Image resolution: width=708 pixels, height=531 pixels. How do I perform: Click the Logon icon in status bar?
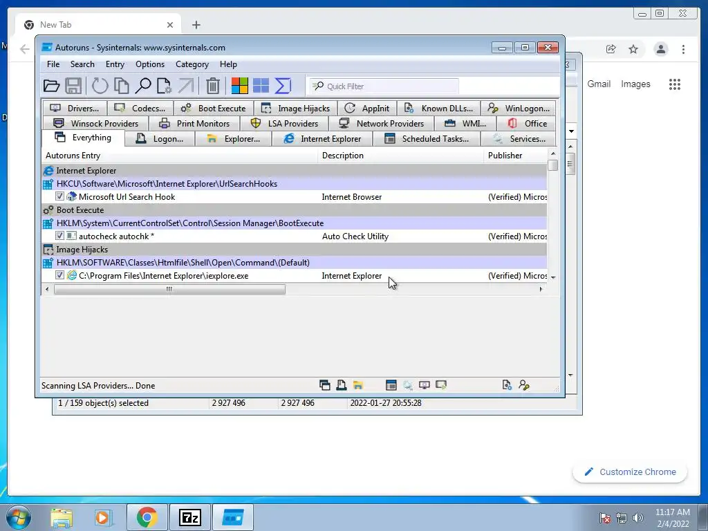pyautogui.click(x=342, y=385)
